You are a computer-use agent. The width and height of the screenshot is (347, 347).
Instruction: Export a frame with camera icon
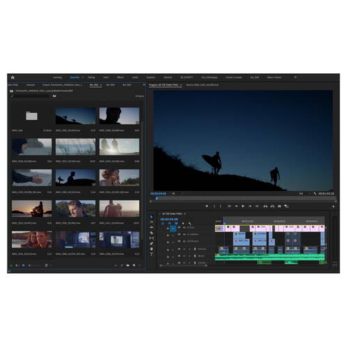(279, 206)
